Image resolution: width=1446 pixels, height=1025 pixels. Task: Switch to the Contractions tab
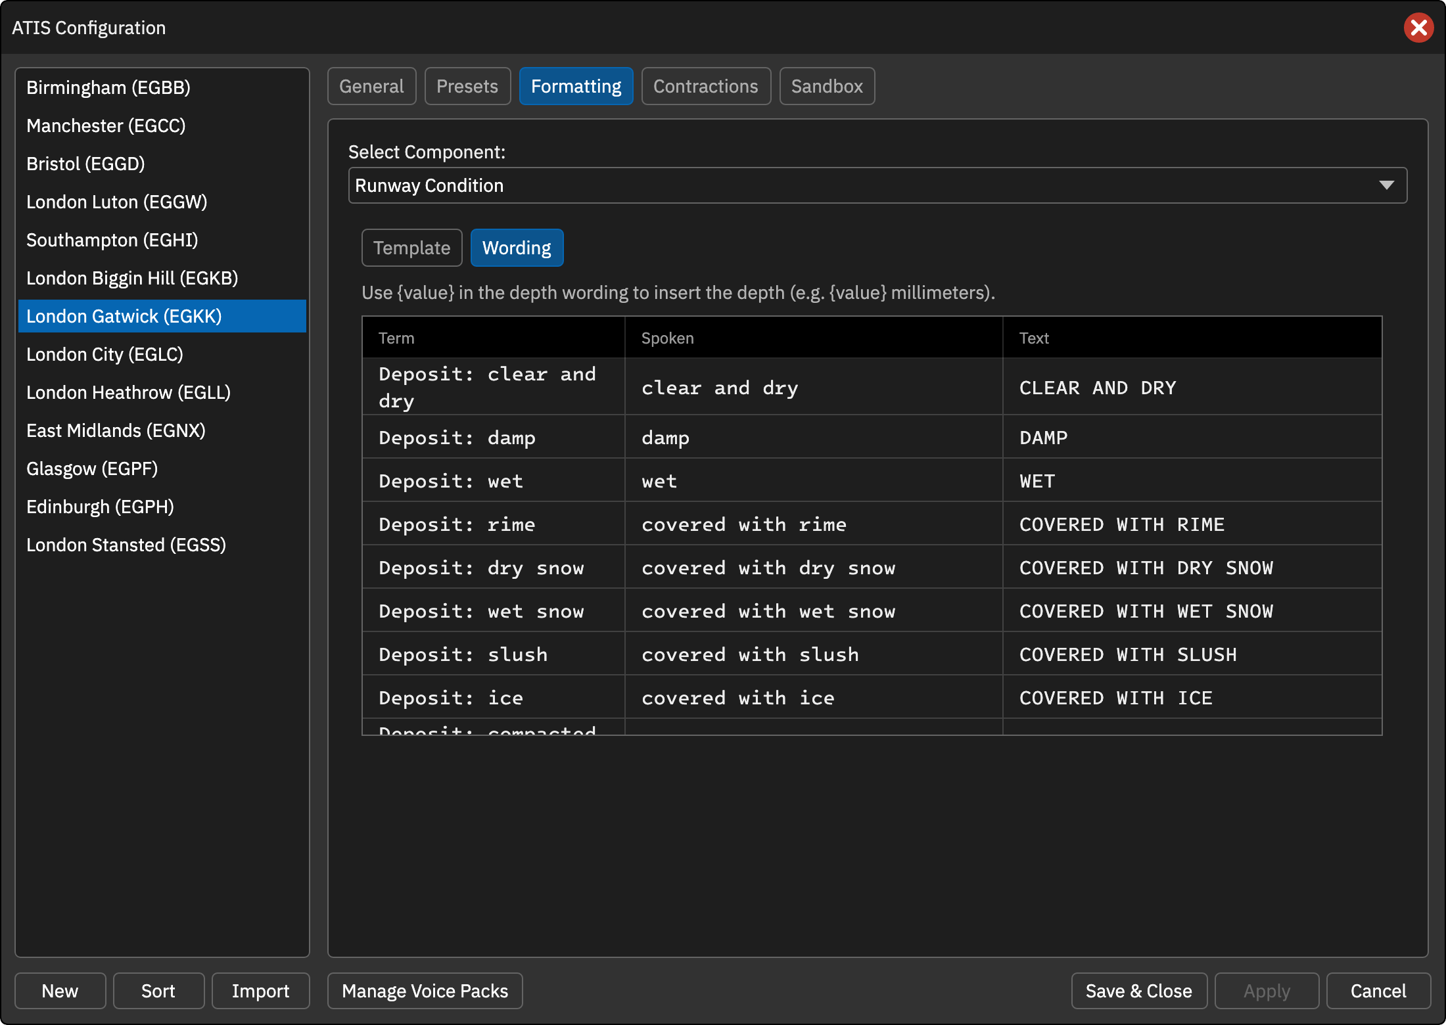(705, 86)
